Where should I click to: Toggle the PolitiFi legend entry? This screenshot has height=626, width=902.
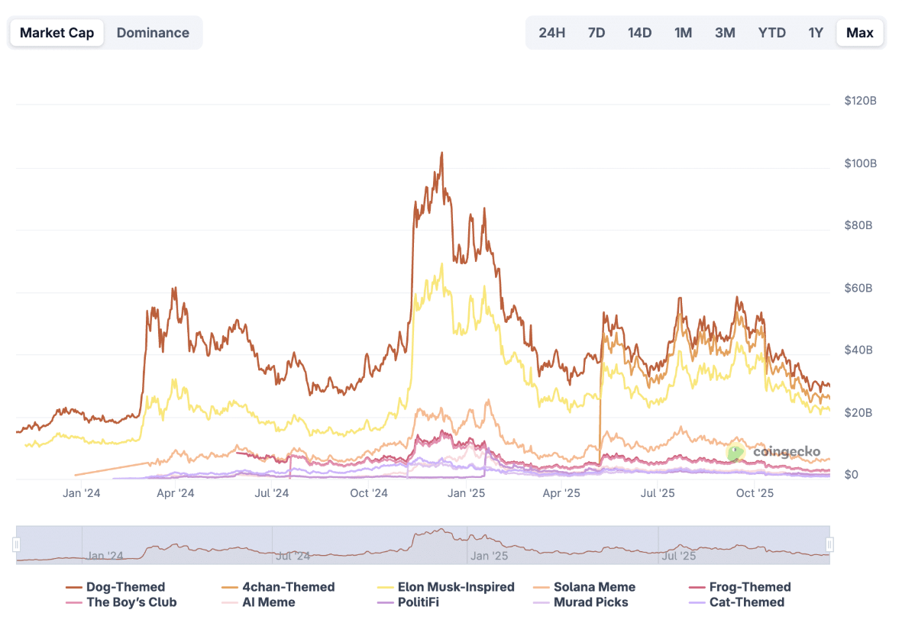pyautogui.click(x=418, y=602)
